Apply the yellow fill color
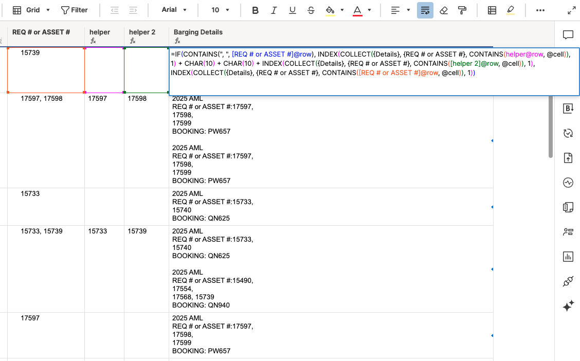580x361 pixels. pyautogui.click(x=330, y=10)
